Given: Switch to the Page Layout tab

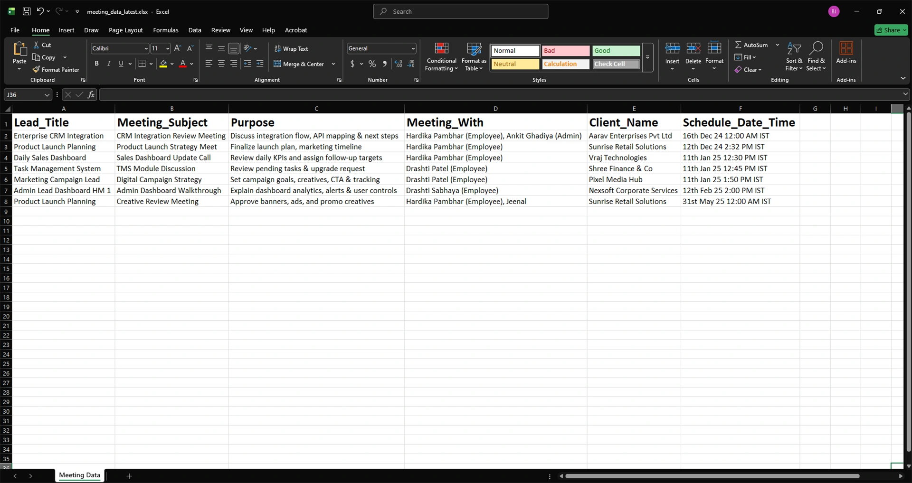Looking at the screenshot, I should (x=125, y=30).
